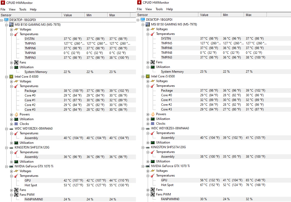Open Tools menu in left HWMonitor window
This screenshot has width=291, height=202.
23,9
